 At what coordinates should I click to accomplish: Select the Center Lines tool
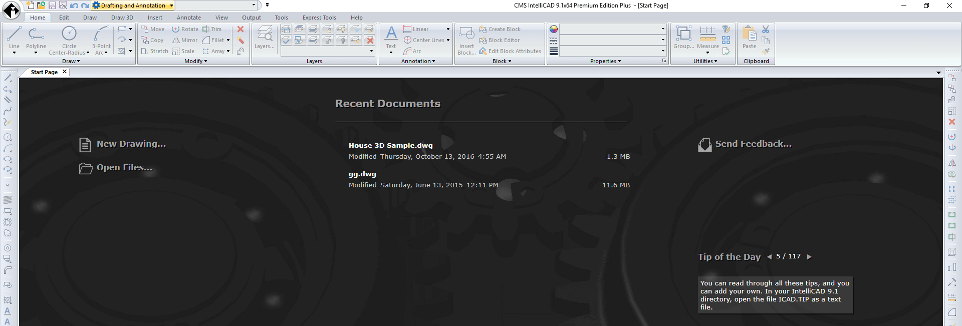tap(424, 40)
